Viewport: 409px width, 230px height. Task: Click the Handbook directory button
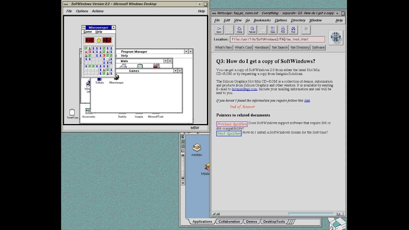pos(262,47)
